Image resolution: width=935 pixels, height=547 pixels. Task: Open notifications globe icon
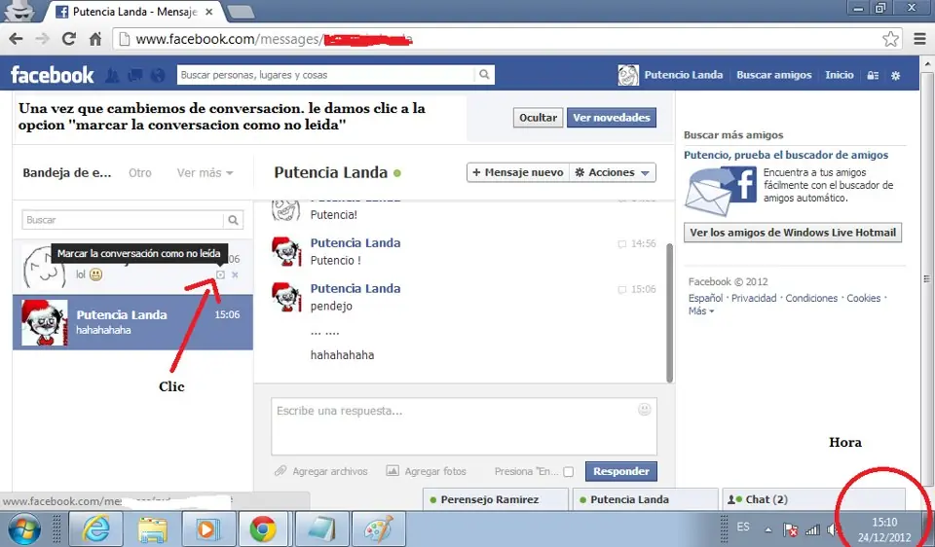158,75
